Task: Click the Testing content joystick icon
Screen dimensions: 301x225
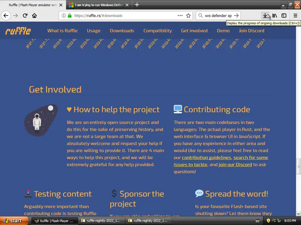Action: pos(28,193)
